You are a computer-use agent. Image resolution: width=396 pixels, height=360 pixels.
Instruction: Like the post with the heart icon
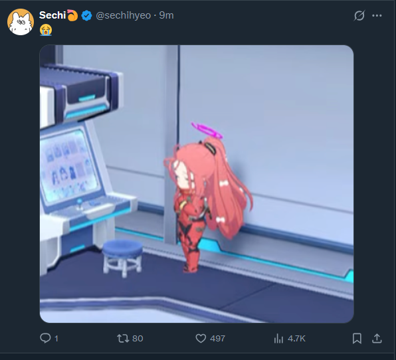tap(201, 338)
